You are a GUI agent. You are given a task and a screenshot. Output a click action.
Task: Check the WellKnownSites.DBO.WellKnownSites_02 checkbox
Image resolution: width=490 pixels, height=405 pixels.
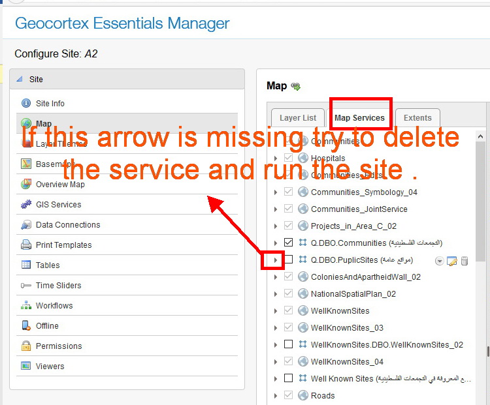pos(288,344)
